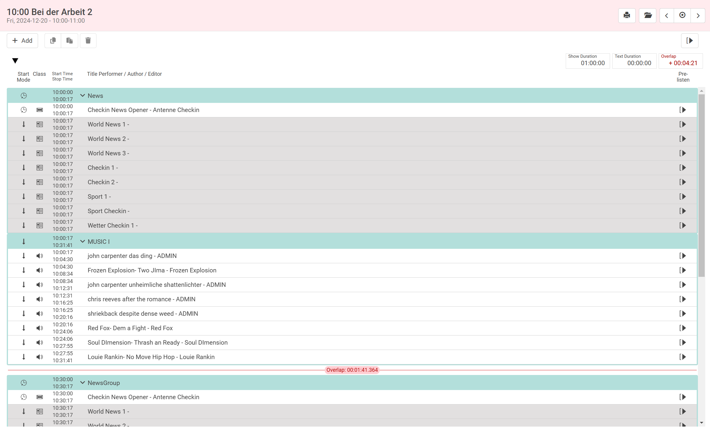Collapse the News group chevron

[83, 96]
